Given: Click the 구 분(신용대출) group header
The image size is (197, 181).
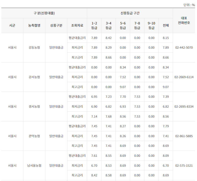Looking at the screenshot, I should (x=44, y=13).
